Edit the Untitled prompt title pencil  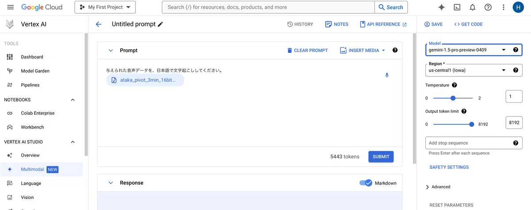pos(160,24)
